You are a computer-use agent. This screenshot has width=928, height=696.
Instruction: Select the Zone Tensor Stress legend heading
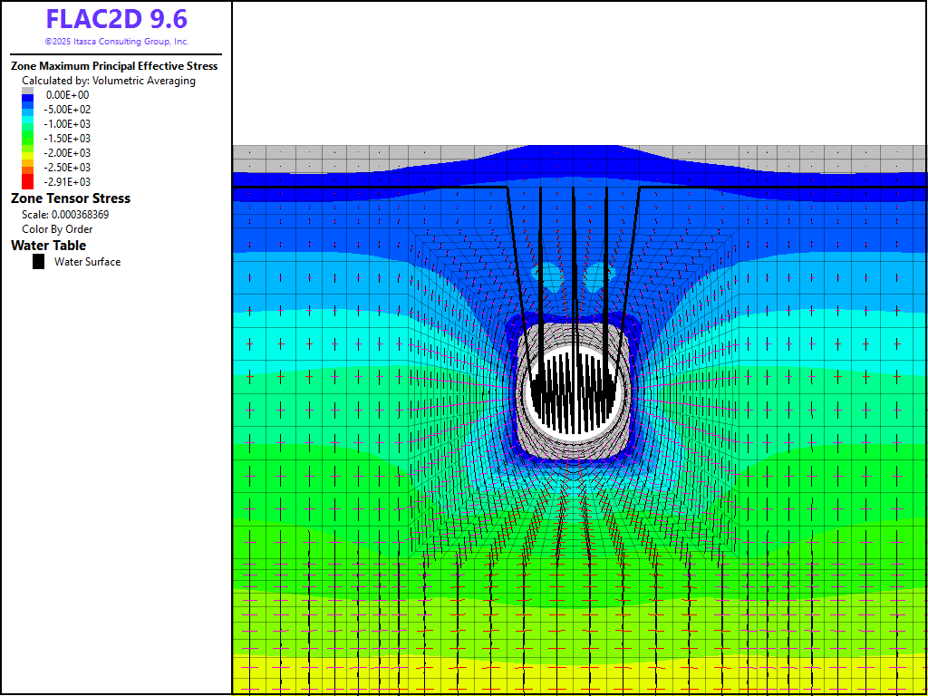[x=71, y=198]
